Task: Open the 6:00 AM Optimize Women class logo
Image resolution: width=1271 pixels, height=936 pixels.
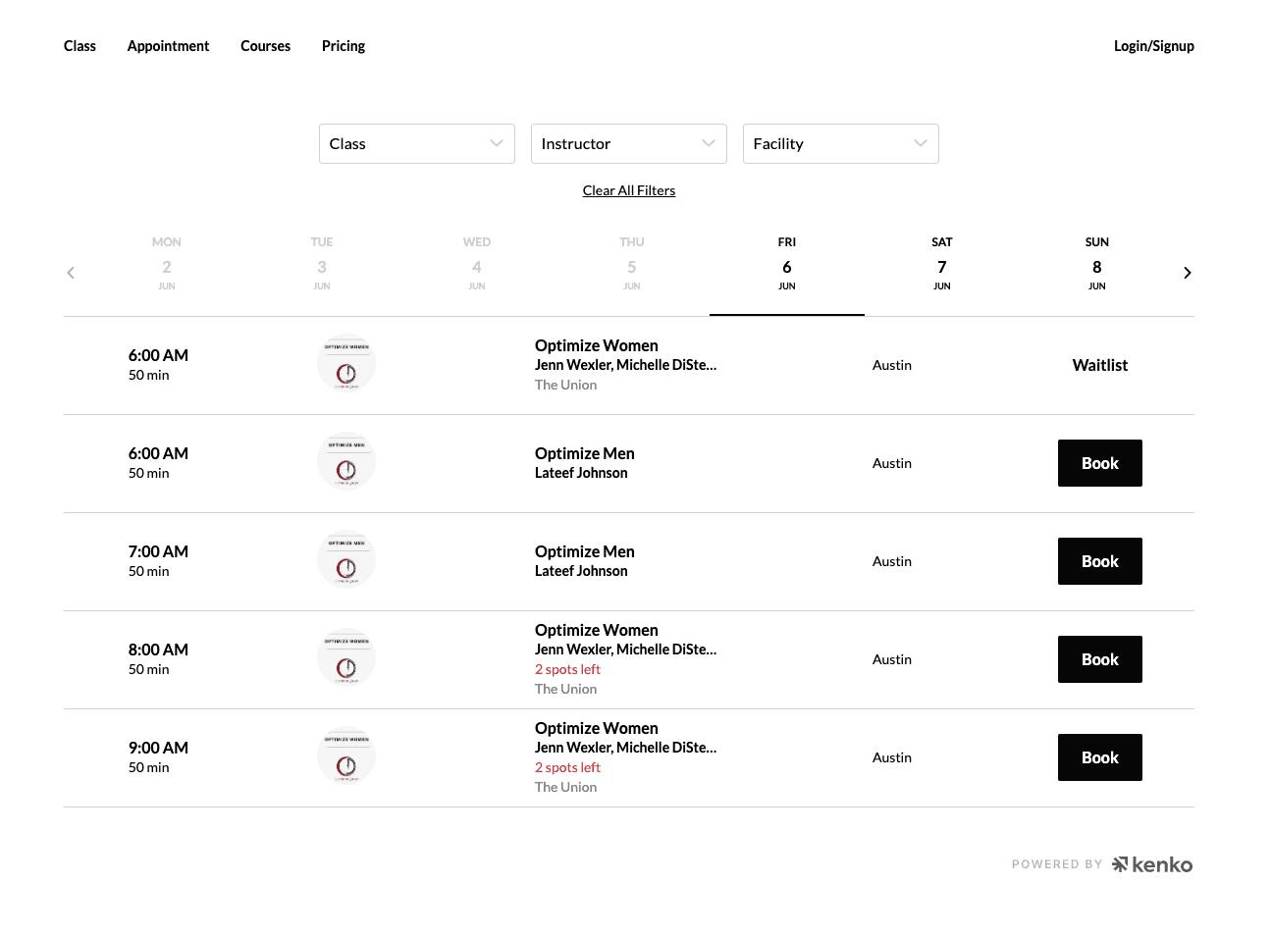Action: [346, 364]
